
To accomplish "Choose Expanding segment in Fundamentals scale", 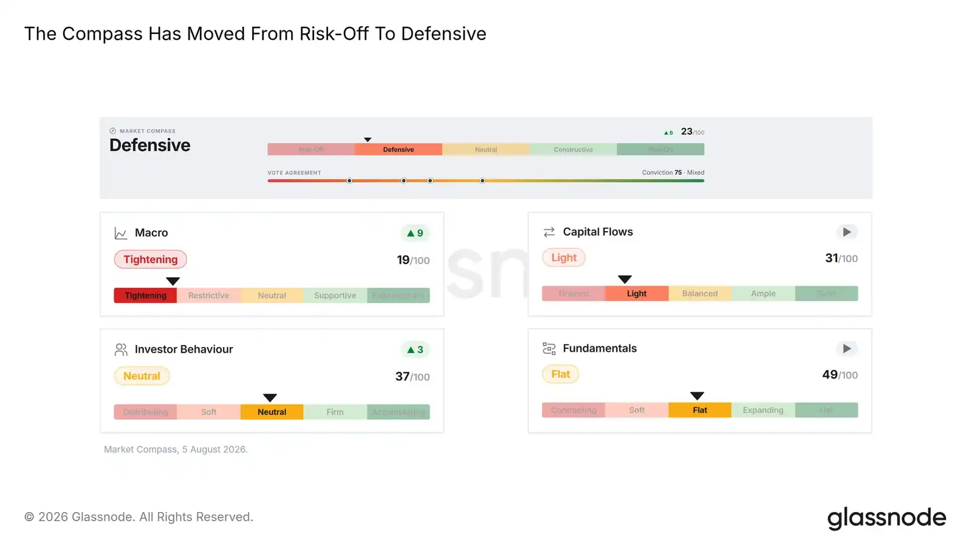I will (x=763, y=410).
